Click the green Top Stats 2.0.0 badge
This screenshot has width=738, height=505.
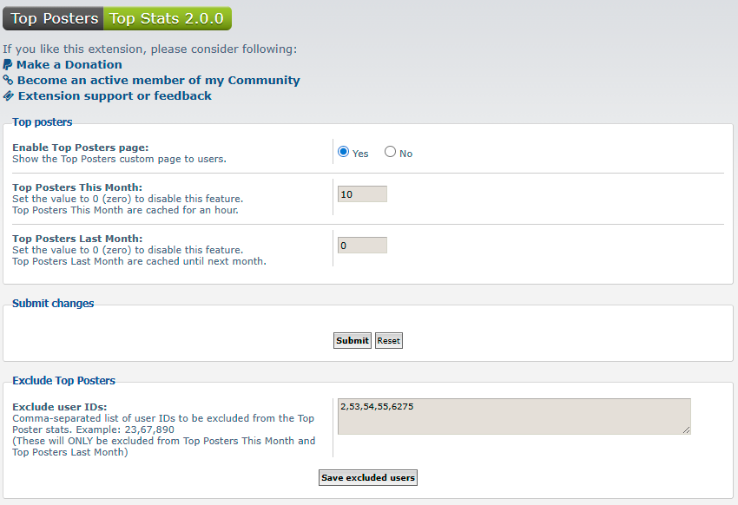167,18
